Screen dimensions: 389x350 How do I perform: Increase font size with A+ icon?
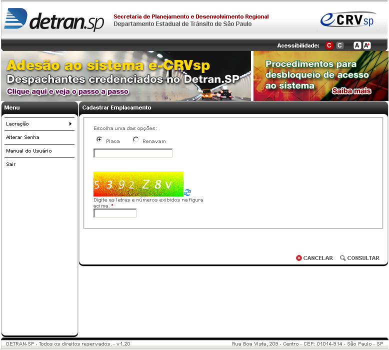(x=366, y=45)
